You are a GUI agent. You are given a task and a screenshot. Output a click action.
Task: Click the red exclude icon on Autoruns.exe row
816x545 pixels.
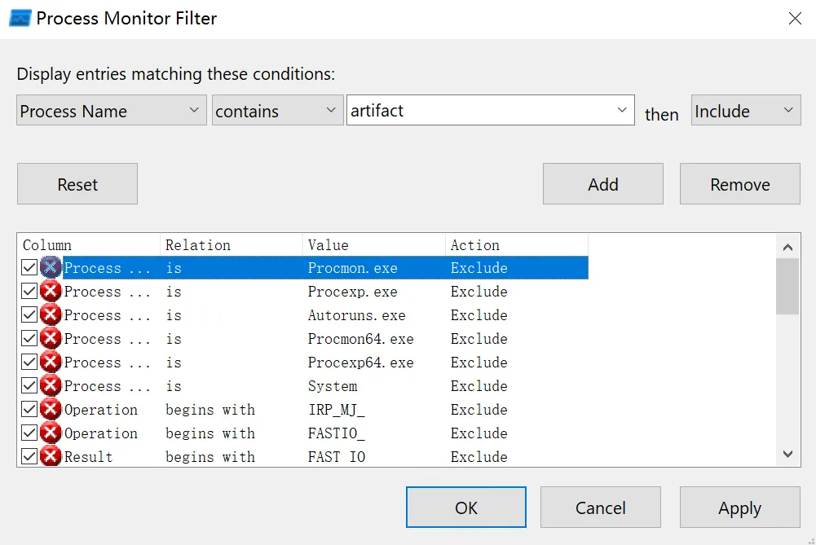coord(51,314)
